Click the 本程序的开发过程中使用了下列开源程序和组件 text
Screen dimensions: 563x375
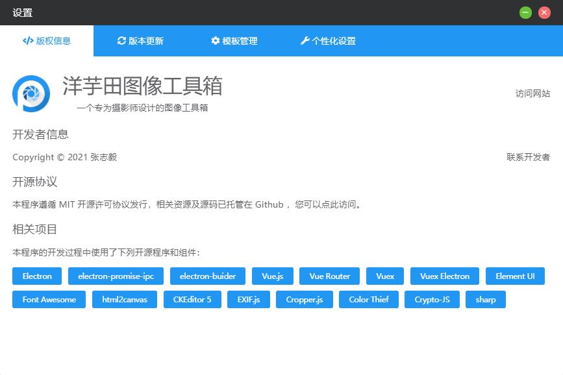[106, 252]
